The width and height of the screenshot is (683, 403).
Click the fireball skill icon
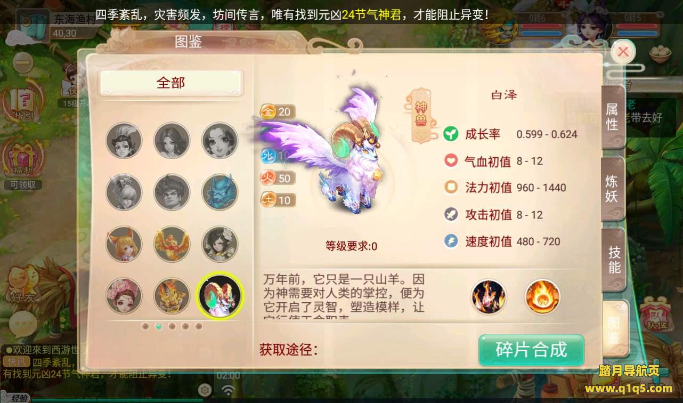(542, 296)
